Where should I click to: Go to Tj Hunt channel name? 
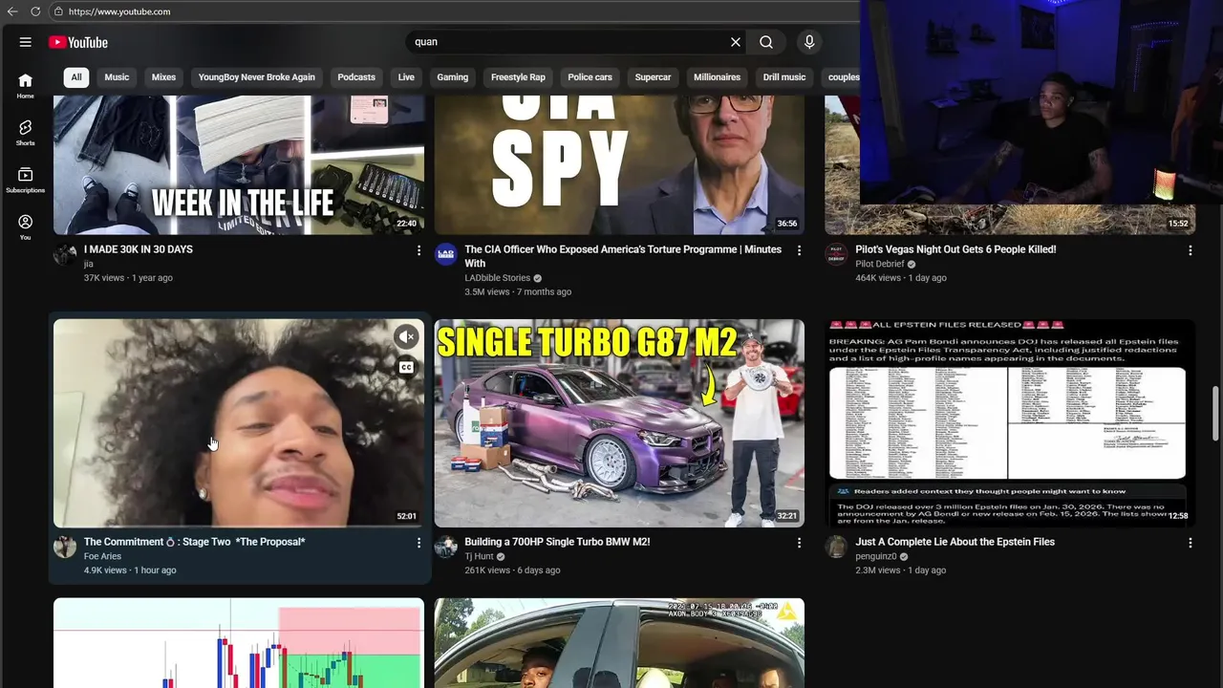pyautogui.click(x=479, y=556)
